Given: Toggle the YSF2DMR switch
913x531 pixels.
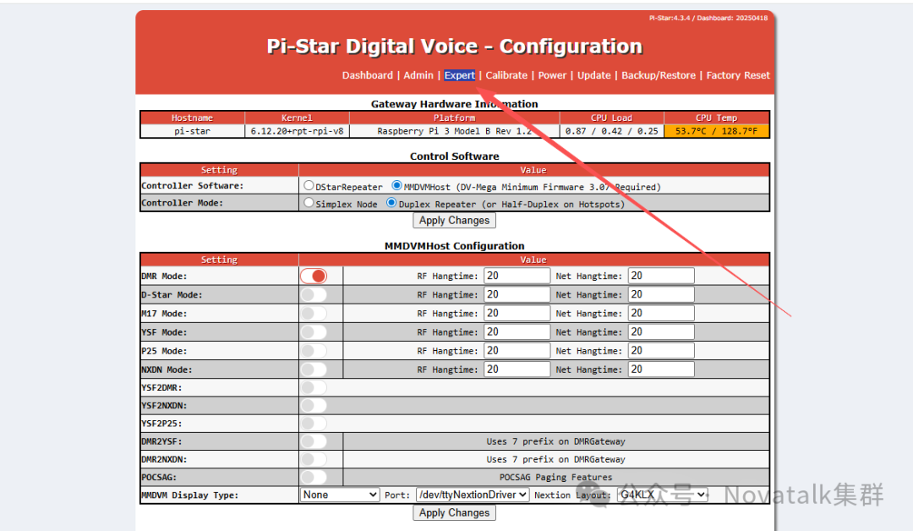Looking at the screenshot, I should pyautogui.click(x=314, y=387).
